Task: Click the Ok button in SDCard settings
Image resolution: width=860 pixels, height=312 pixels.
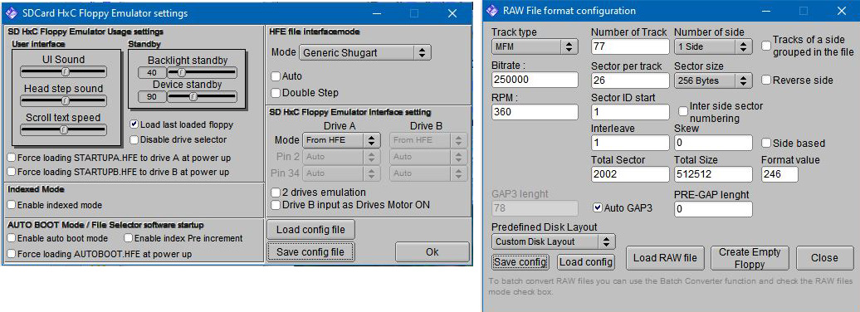Action: pos(432,251)
